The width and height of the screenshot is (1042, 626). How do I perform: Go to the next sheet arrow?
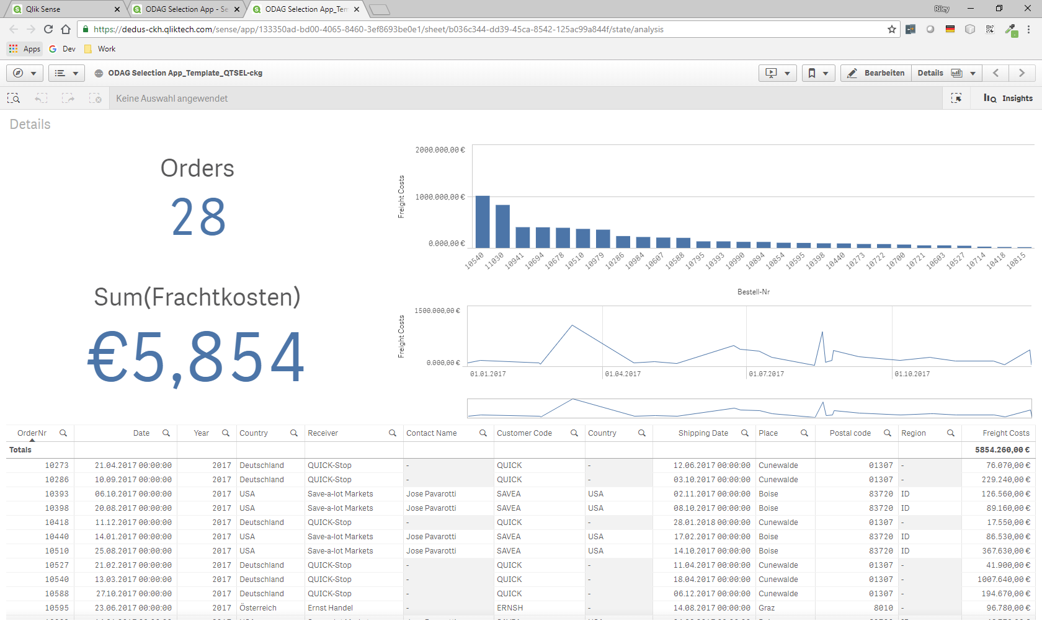coord(1022,73)
